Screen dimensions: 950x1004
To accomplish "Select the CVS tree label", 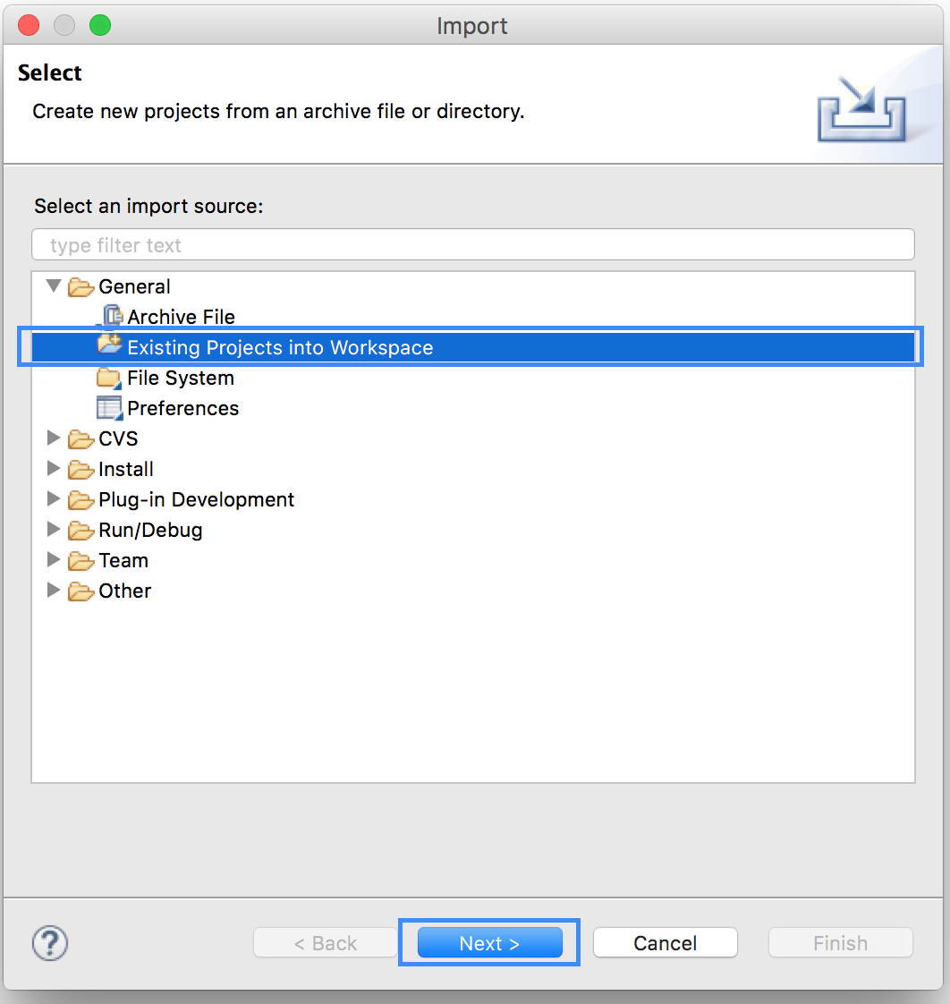I will 118,438.
